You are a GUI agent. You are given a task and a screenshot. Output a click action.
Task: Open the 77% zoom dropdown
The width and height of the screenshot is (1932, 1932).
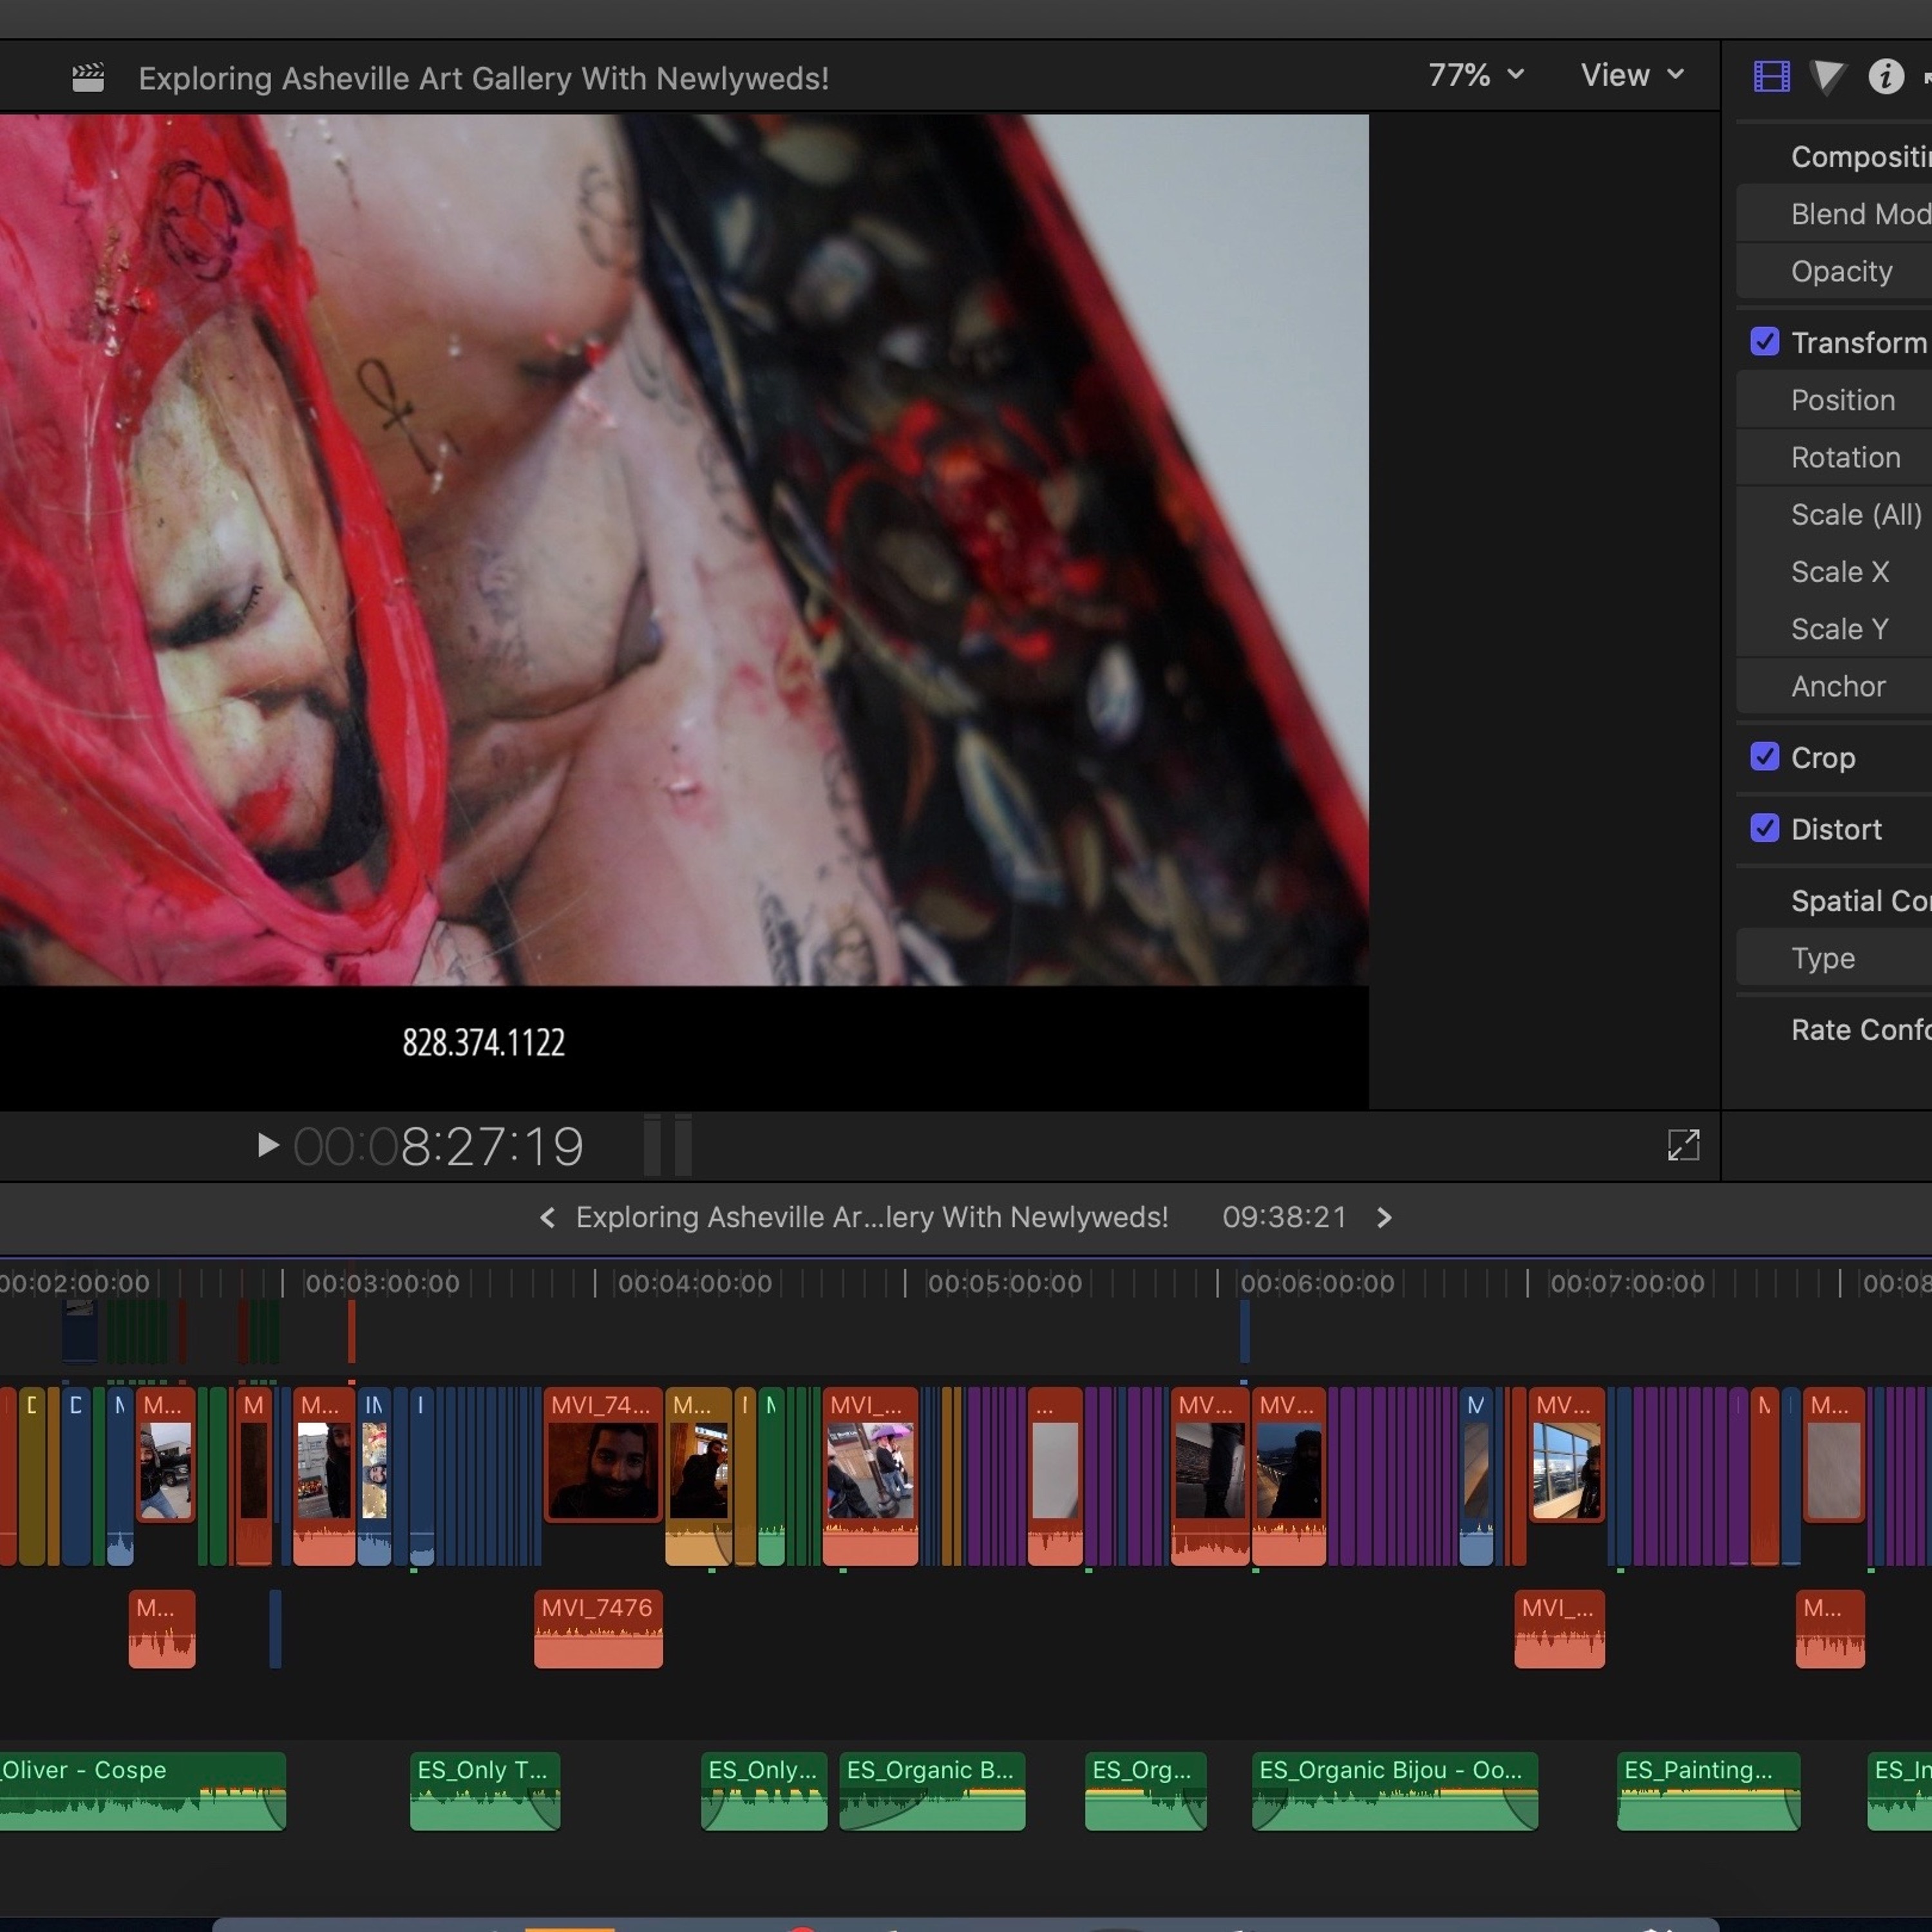[x=1476, y=75]
